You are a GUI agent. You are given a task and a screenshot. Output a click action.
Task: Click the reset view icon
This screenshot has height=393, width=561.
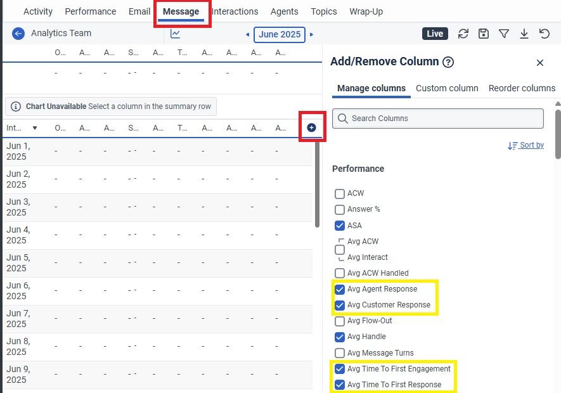click(544, 34)
